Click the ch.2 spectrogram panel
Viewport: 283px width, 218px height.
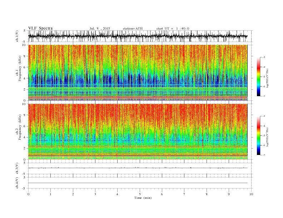point(138,132)
